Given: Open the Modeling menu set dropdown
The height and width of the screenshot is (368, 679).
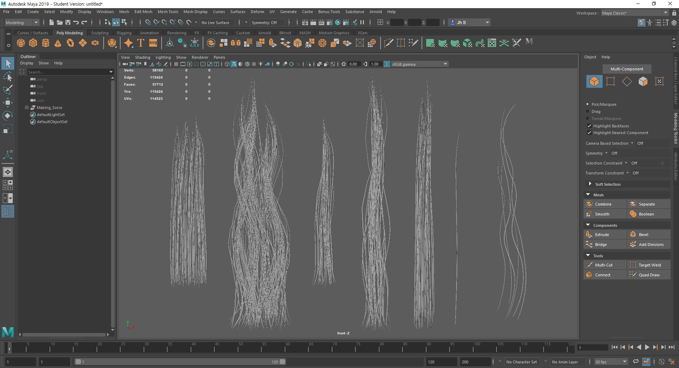Looking at the screenshot, I should tap(22, 23).
